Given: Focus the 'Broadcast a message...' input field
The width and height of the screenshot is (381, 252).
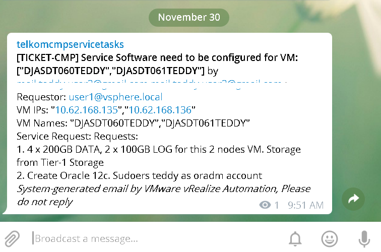Looking at the screenshot, I should 156,238.
